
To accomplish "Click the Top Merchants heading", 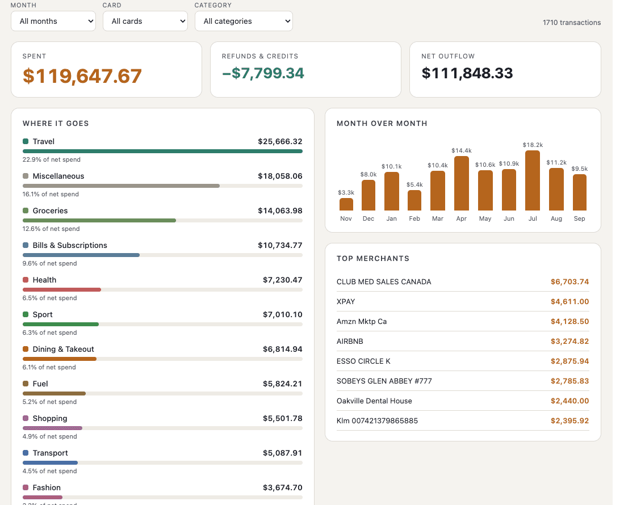I will 373,259.
